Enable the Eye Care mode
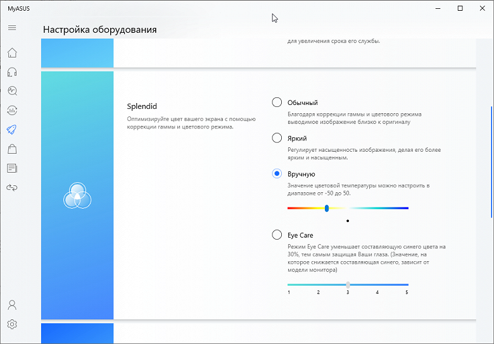Viewport: 494px width, 344px height. (x=277, y=235)
